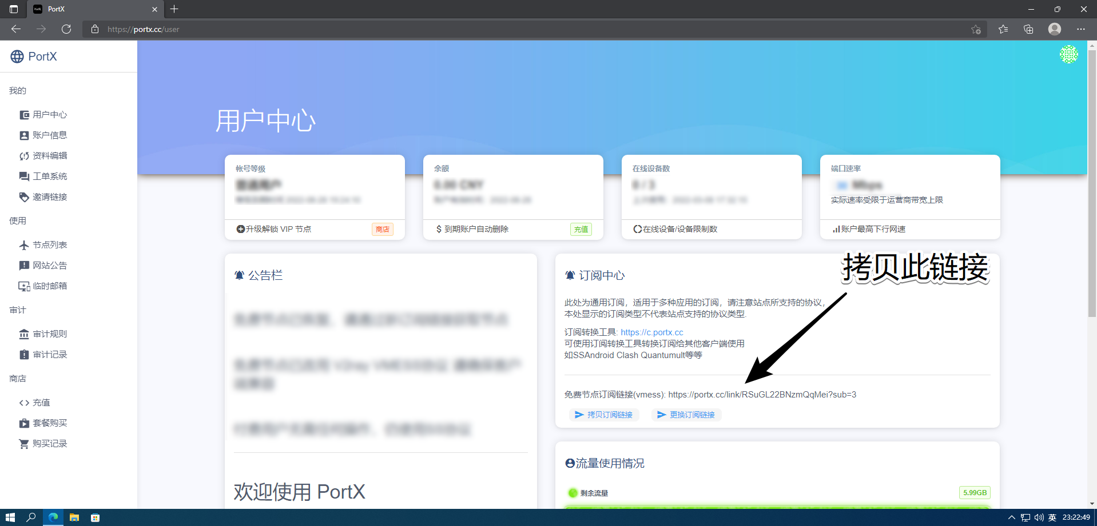Open 用户中心 in the sidebar

click(x=49, y=115)
